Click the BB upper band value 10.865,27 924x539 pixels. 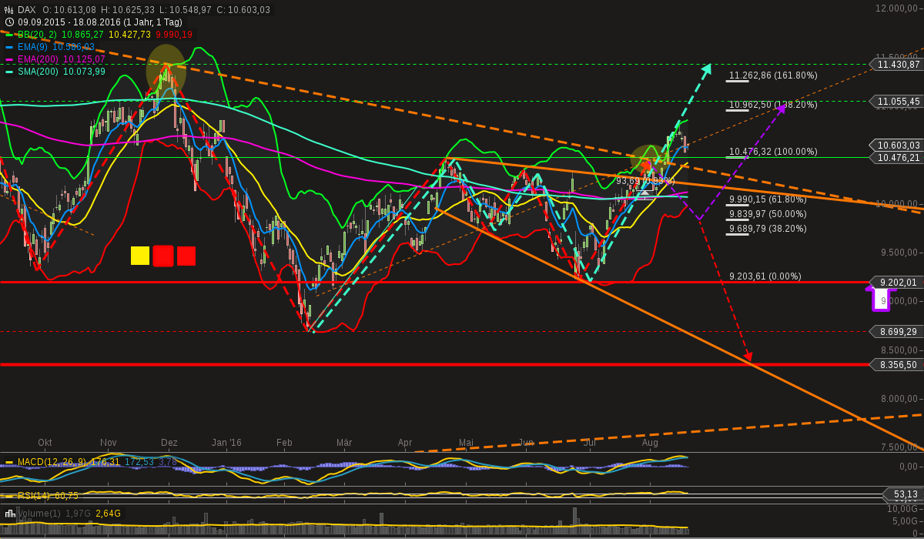(82, 35)
